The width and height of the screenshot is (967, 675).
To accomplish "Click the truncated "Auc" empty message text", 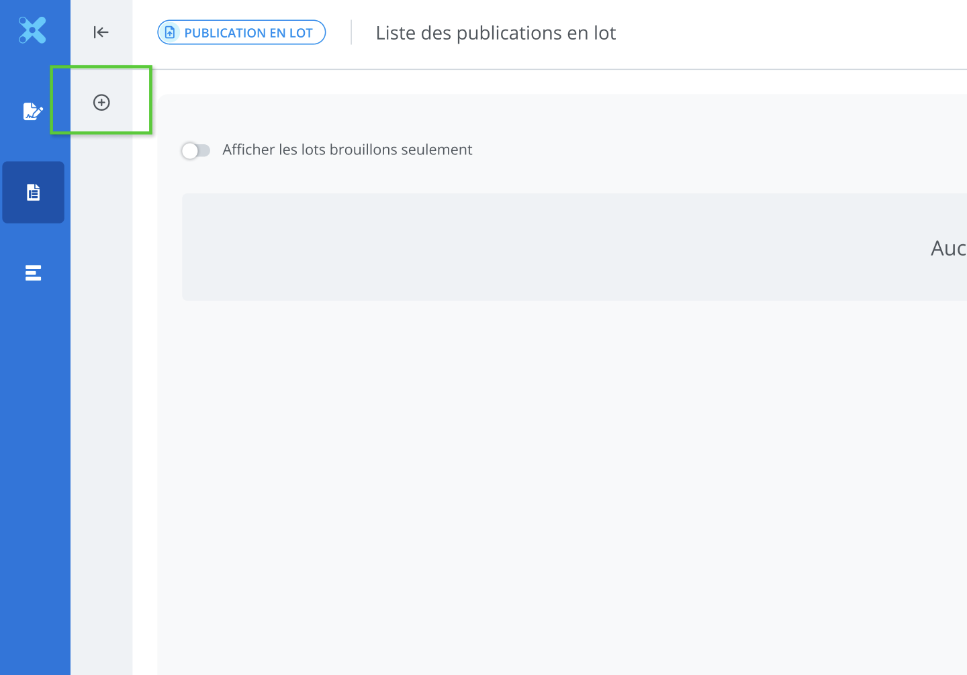I will click(x=948, y=248).
